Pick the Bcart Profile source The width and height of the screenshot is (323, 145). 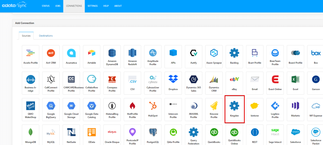[255, 57]
